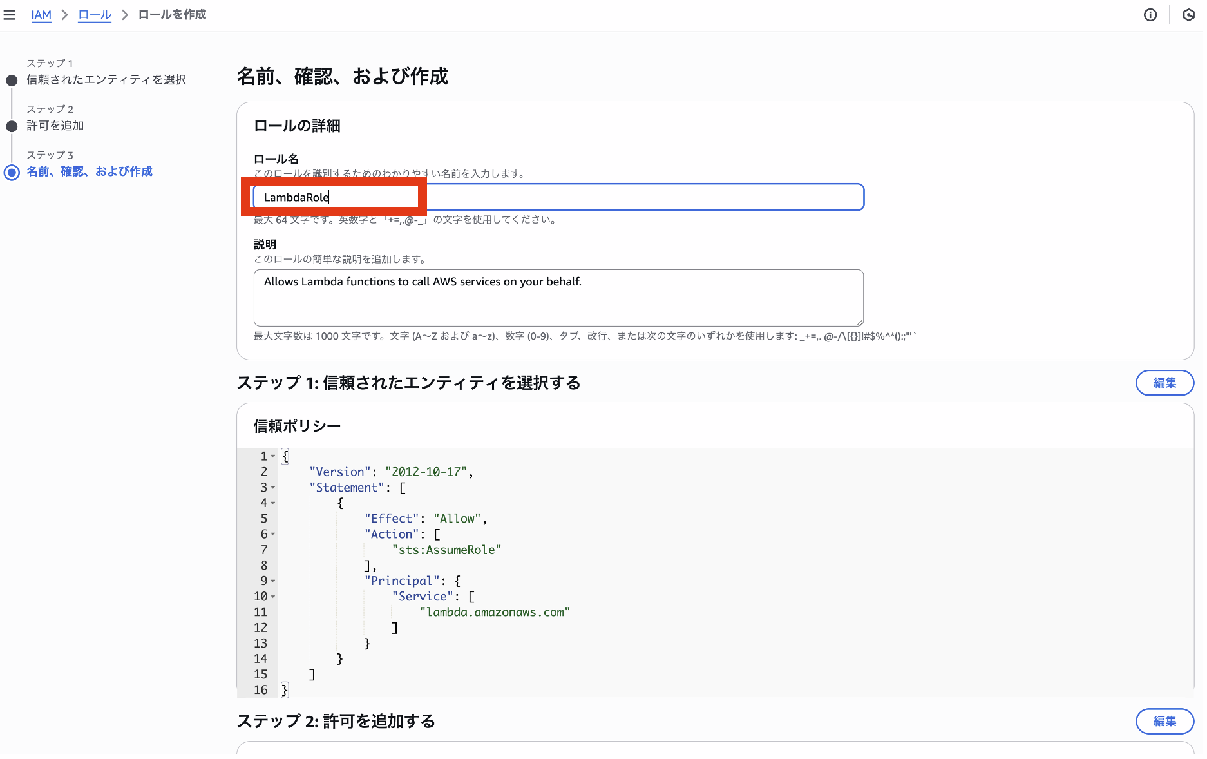1207x759 pixels.
Task: Collapse the JSON fold arrow on line 1
Action: click(x=273, y=456)
